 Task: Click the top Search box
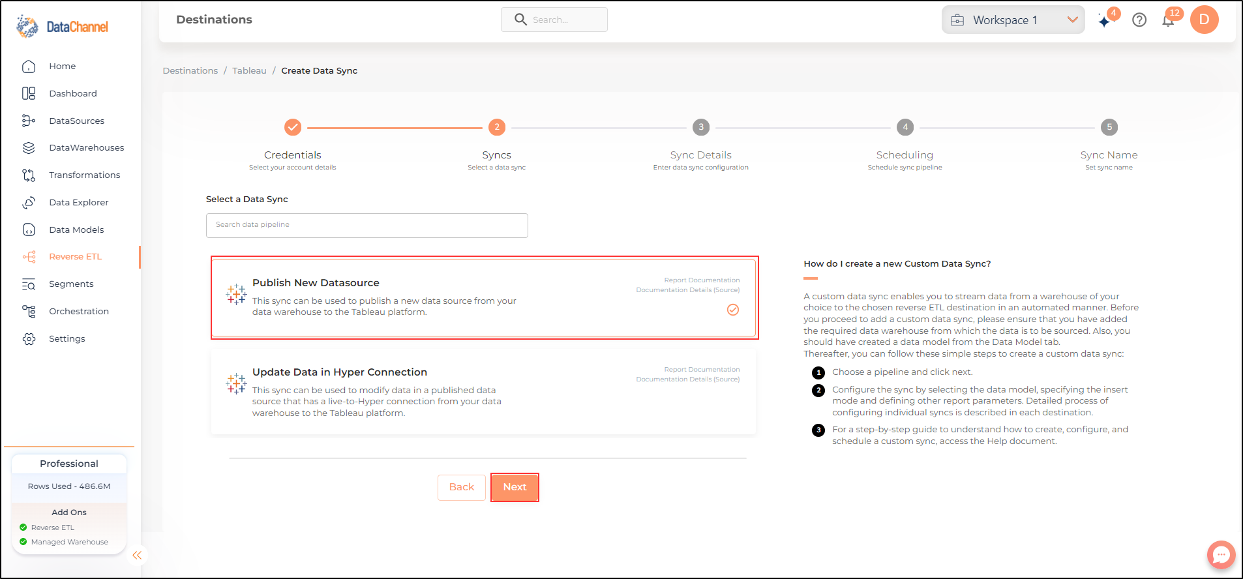pos(554,20)
